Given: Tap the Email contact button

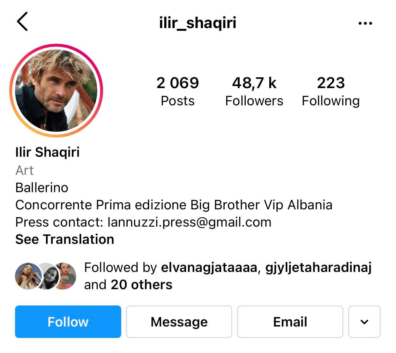Looking at the screenshot, I should pyautogui.click(x=290, y=322).
